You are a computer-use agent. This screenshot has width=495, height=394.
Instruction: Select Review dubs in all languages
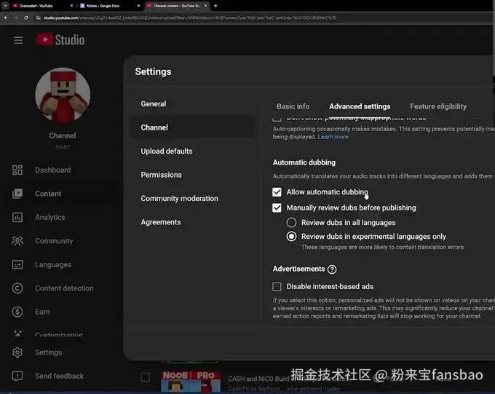click(291, 222)
